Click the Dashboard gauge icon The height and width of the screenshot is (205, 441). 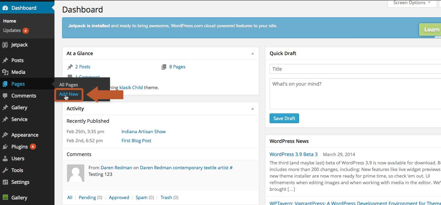coord(5,8)
